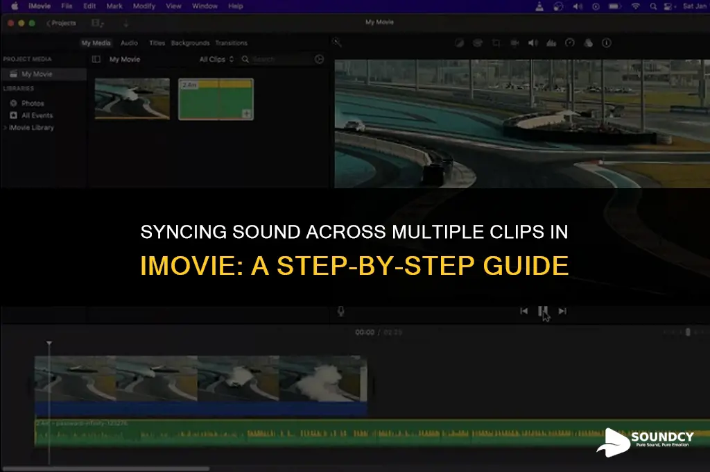Open the system sound volume menu

(x=578, y=6)
